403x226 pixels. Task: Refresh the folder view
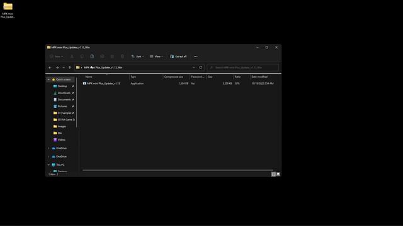[x=201, y=68]
